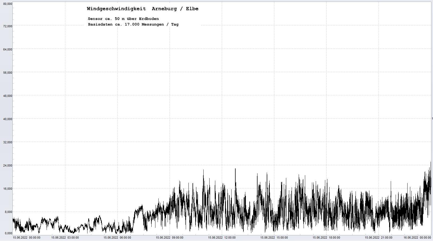Select the 16.06.2022 00:00:00 end label
This screenshot has width=433, height=241.
(x=417, y=237)
